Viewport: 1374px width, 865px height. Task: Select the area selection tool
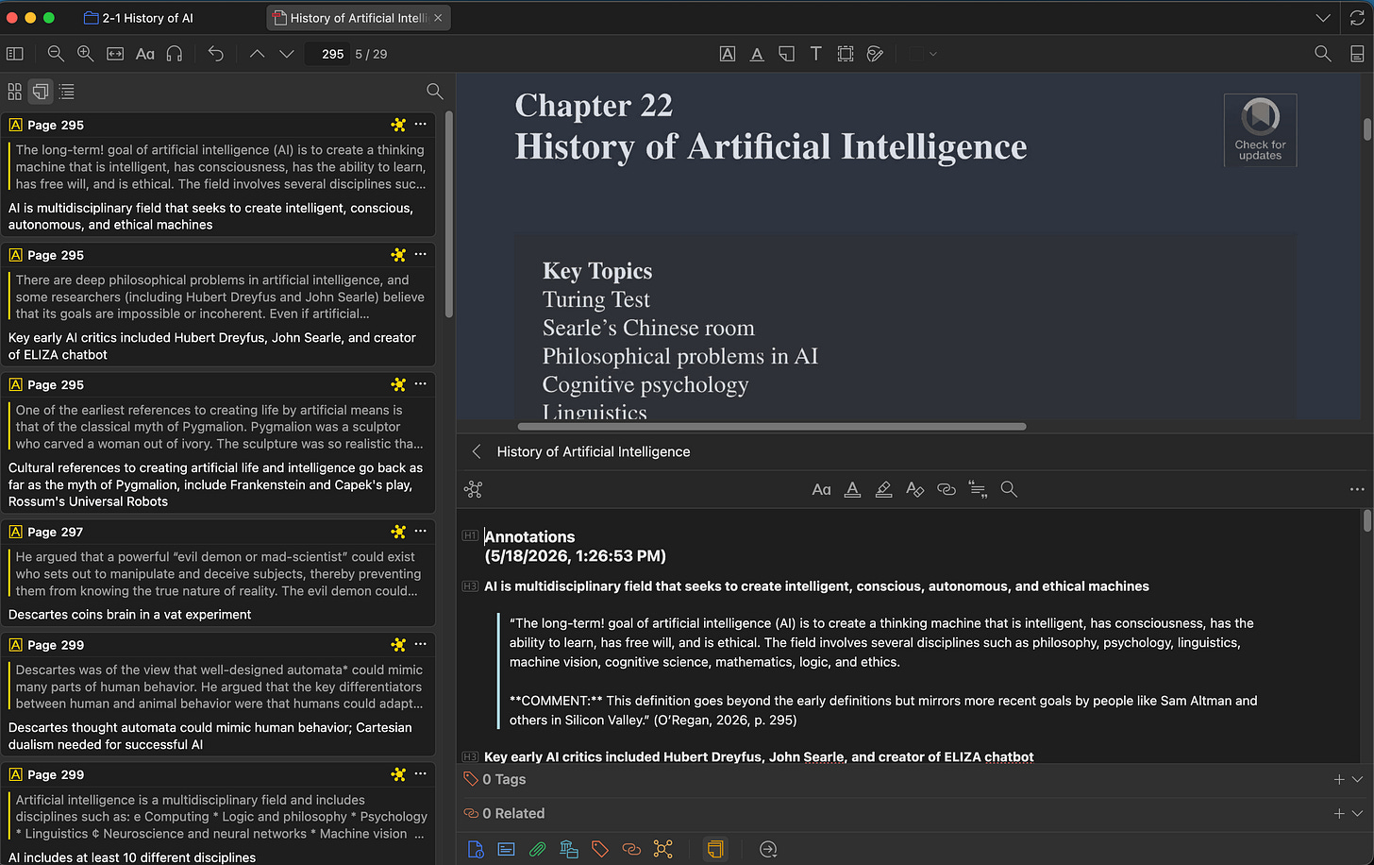coord(846,54)
